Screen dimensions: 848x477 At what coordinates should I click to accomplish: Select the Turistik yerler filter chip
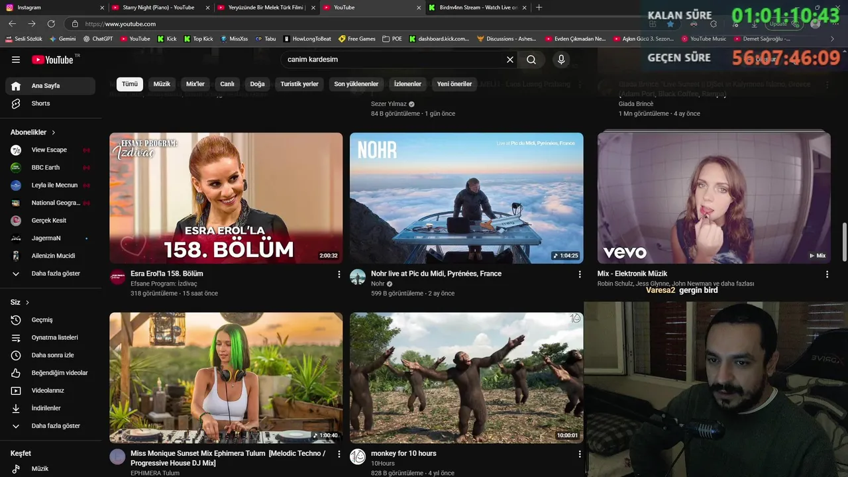[299, 84]
